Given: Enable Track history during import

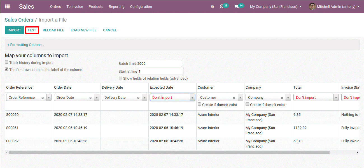Looking at the screenshot, I should [x=6, y=62].
